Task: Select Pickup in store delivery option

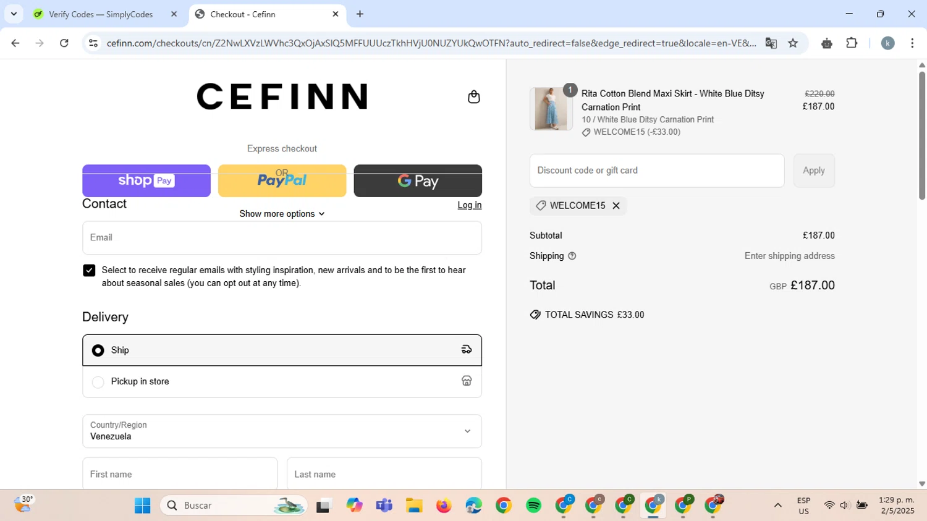Action: (x=282, y=382)
